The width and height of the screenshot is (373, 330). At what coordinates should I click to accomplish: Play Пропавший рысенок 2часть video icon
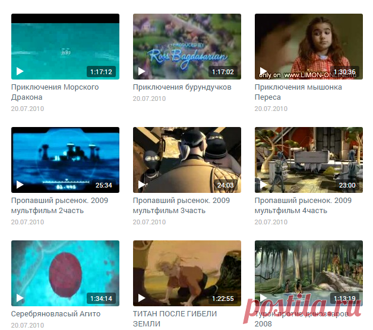[x=20, y=185]
